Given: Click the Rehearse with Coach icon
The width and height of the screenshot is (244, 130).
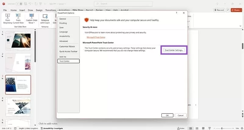Looking at the screenshot, I should tap(45, 16).
